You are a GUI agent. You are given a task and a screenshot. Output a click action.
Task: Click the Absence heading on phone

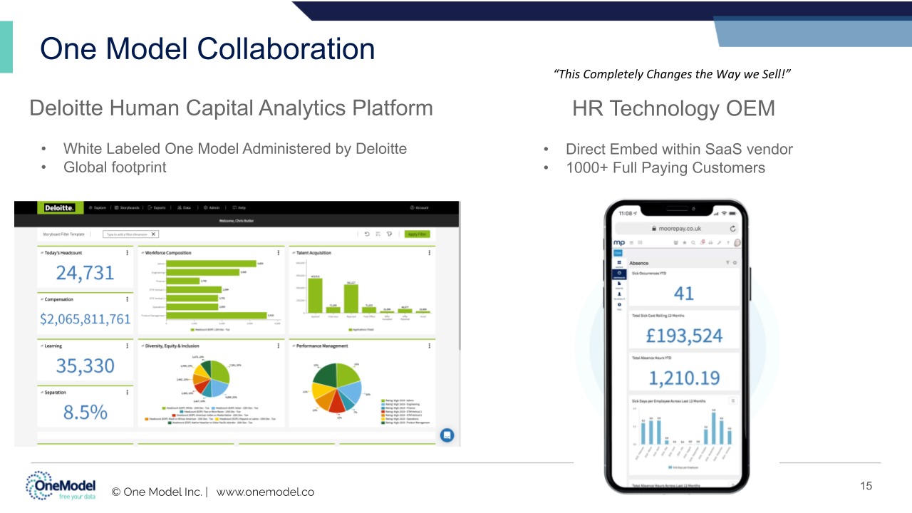[639, 263]
